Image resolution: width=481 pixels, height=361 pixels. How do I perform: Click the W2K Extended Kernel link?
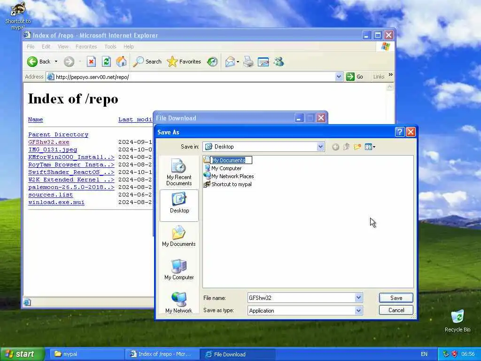pos(71,180)
